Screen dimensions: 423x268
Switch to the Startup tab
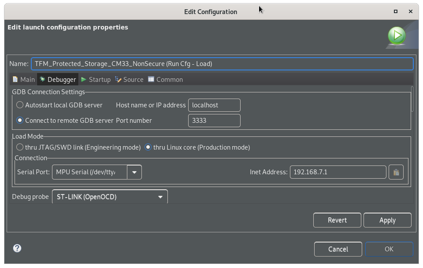[96, 80]
